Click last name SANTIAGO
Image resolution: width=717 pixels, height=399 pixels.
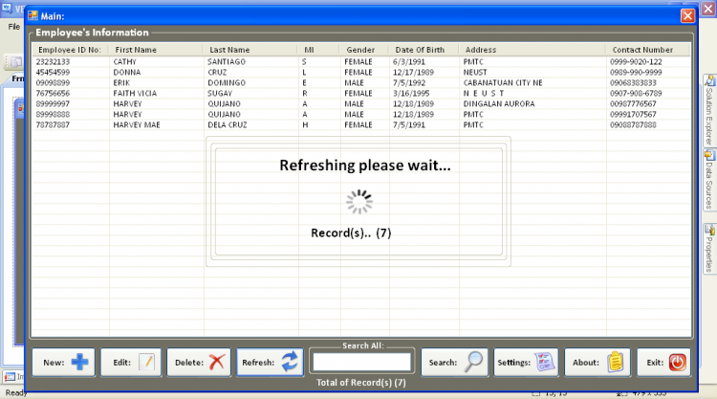[x=227, y=62]
